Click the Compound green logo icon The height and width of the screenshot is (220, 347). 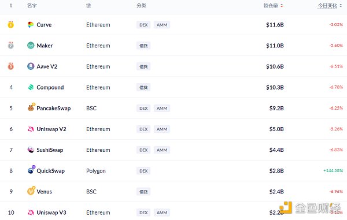coord(31,87)
